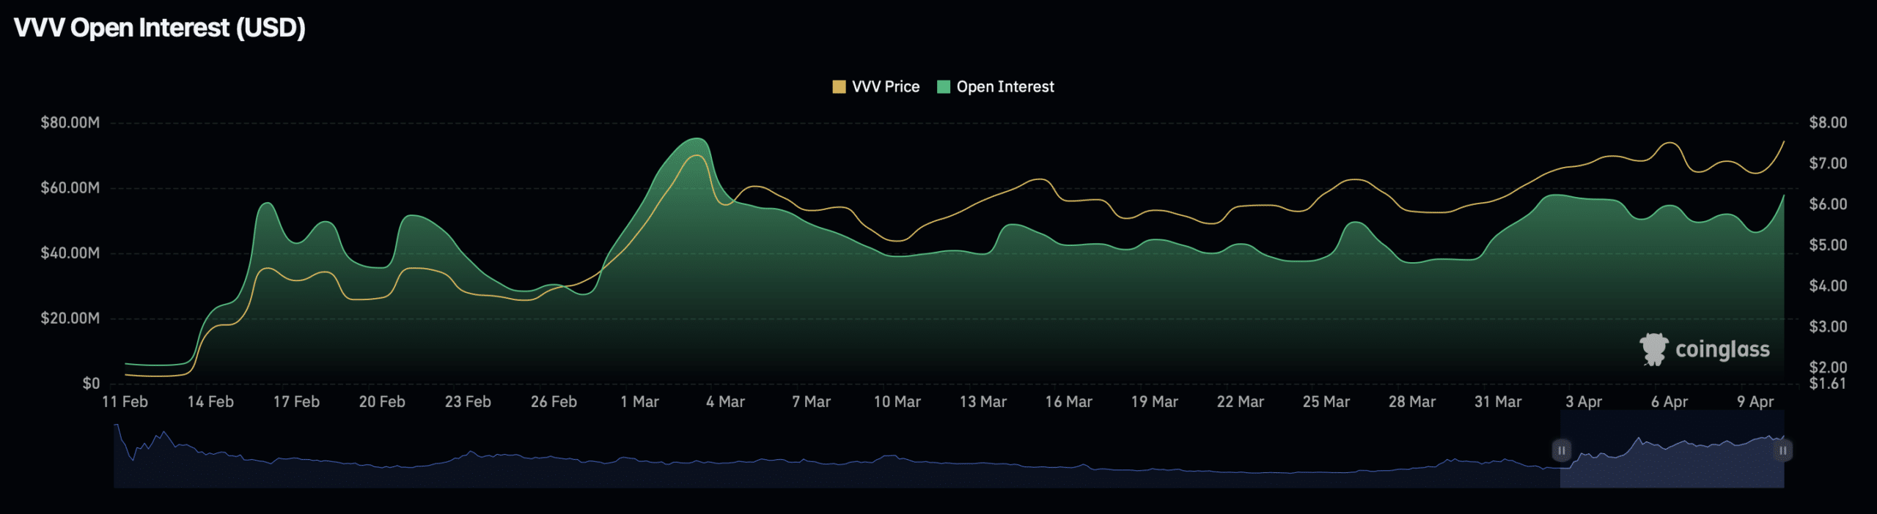Click the $8.00 right axis label
The image size is (1877, 514).
[1827, 123]
